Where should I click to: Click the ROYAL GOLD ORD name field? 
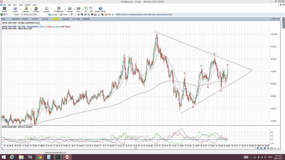[35, 14]
